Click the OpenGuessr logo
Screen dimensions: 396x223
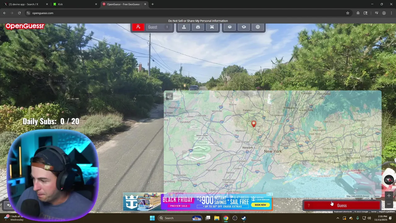click(25, 26)
